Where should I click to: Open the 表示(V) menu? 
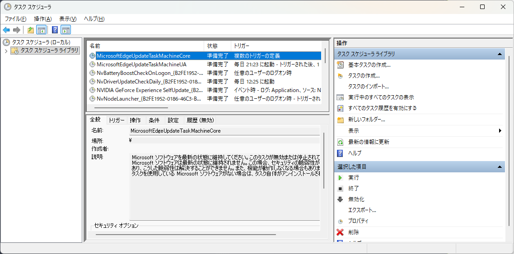point(68,19)
